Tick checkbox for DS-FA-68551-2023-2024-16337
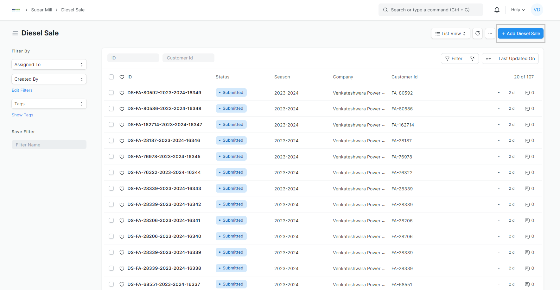This screenshot has width=560, height=290. tap(111, 284)
